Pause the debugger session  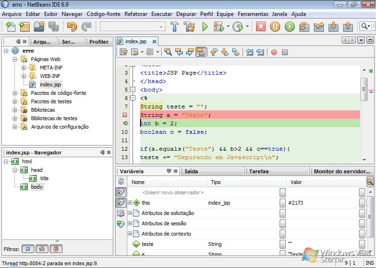[275, 26]
